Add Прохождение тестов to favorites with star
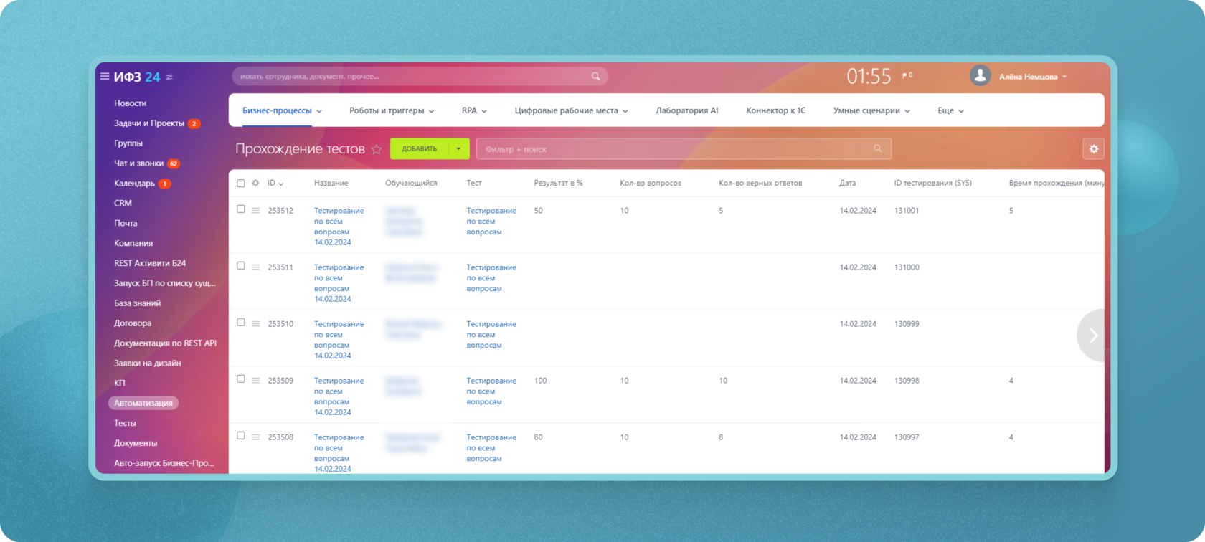1205x542 pixels. (377, 149)
